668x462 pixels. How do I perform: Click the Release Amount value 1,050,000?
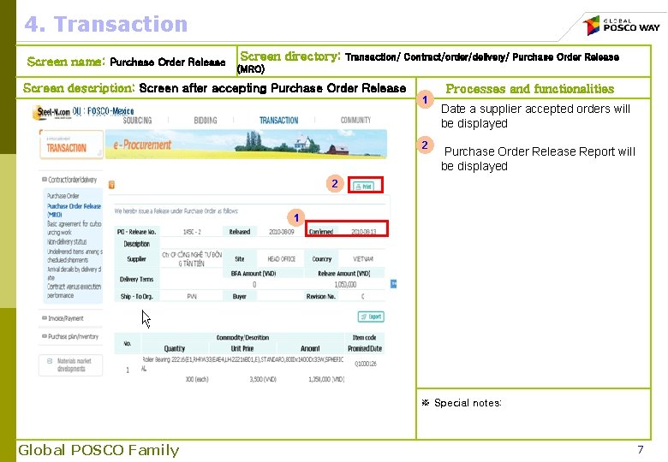coord(345,285)
